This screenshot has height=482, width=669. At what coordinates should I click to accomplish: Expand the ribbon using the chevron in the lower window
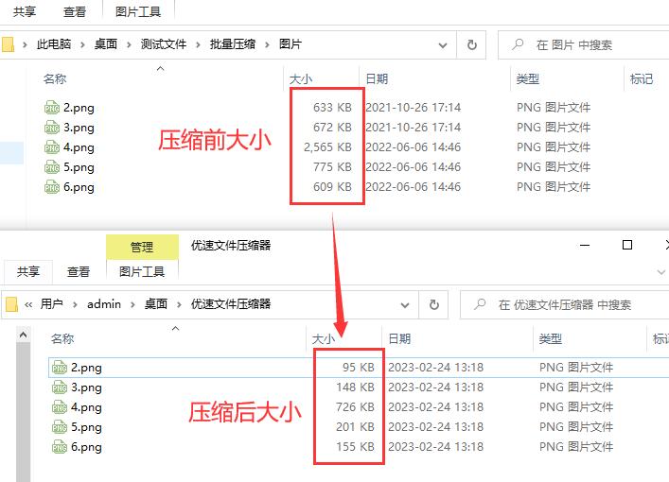tap(660, 272)
